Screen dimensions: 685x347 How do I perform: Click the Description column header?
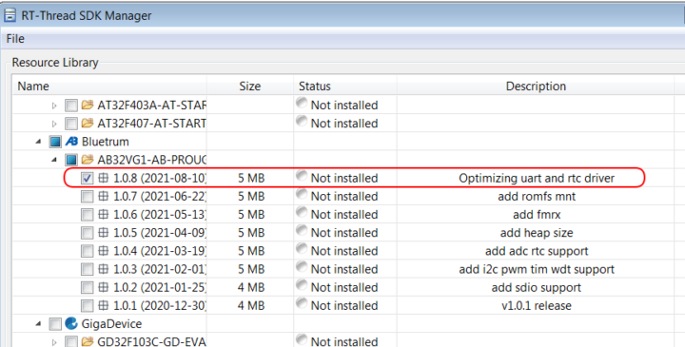(536, 86)
